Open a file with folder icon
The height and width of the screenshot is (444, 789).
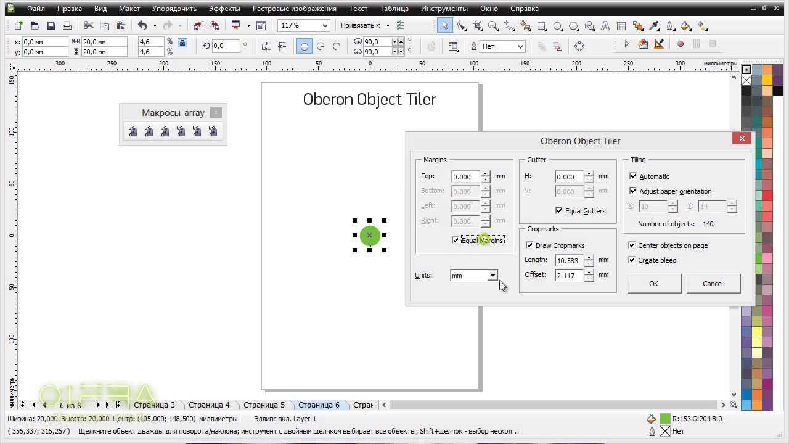(x=35, y=26)
